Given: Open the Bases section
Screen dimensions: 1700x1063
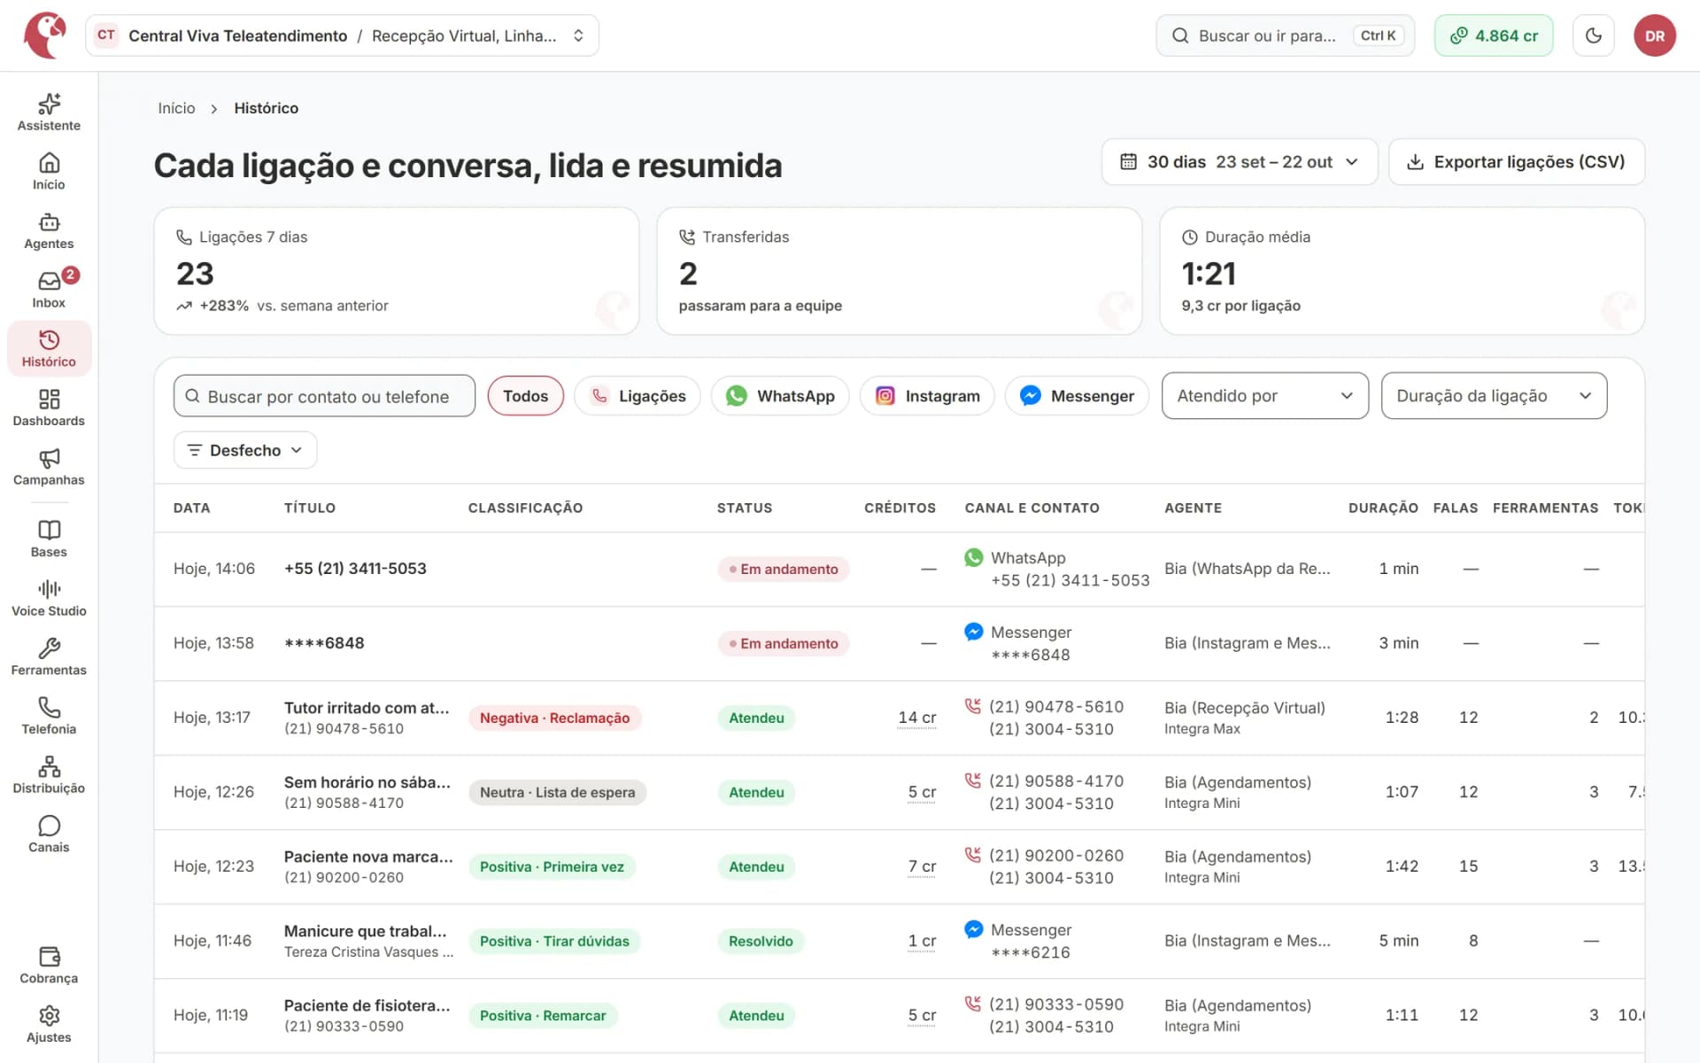Looking at the screenshot, I should coord(49,539).
